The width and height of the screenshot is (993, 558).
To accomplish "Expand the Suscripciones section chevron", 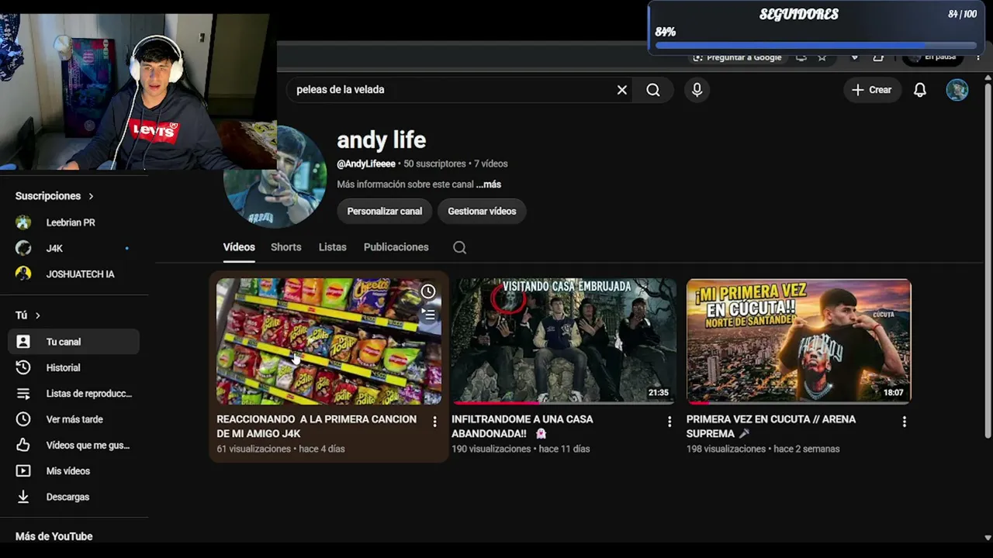I will coord(91,196).
